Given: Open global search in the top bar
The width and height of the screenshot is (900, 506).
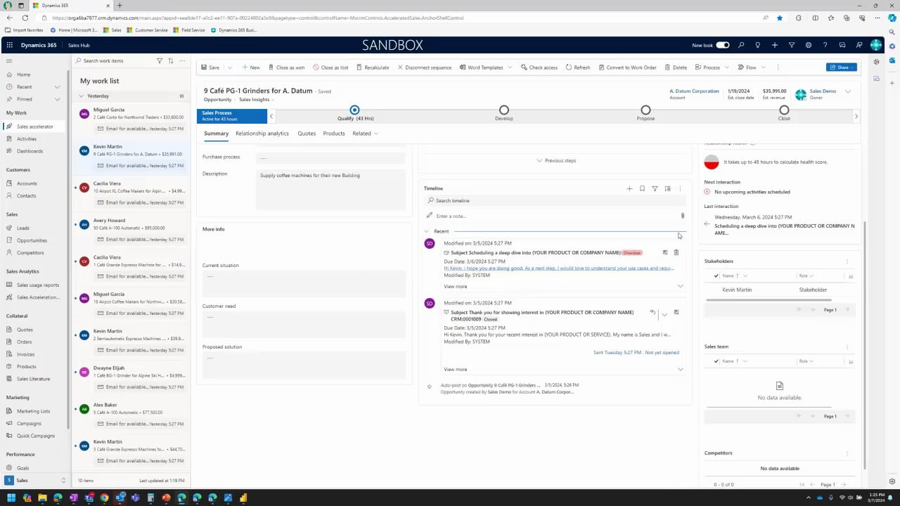Looking at the screenshot, I should (x=741, y=45).
